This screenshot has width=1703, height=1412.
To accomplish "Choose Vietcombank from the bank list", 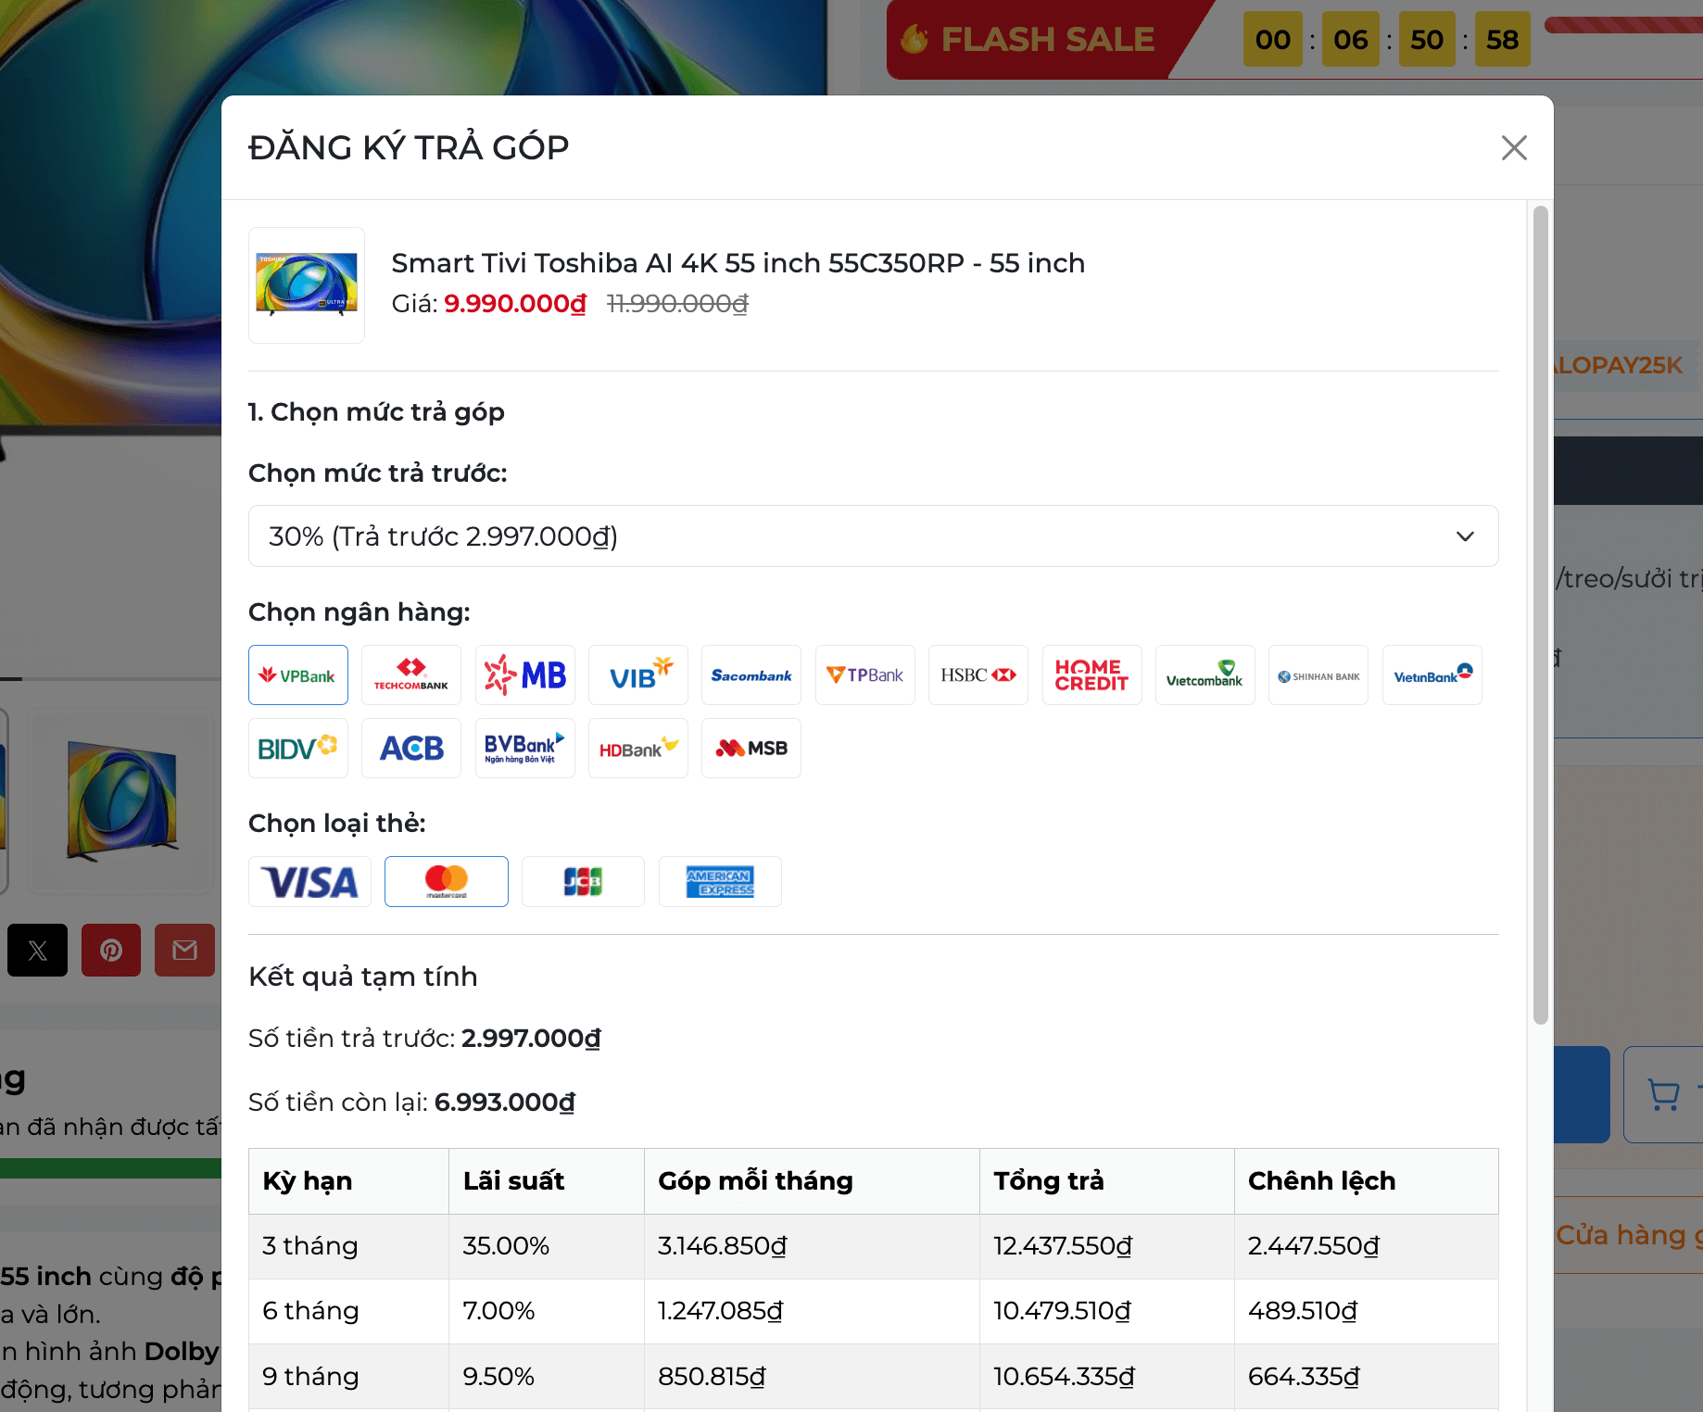I will (x=1205, y=674).
